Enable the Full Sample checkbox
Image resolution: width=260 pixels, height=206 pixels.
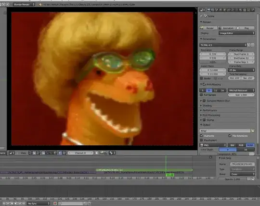click(x=201, y=95)
